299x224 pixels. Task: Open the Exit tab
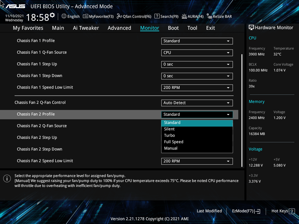[211, 28]
